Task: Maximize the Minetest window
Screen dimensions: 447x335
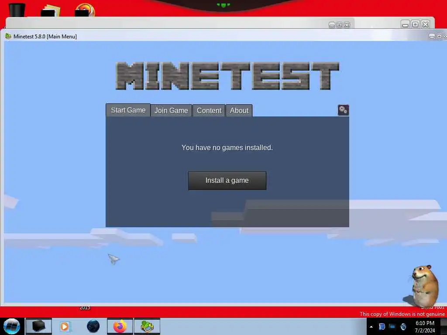Action: click(x=439, y=36)
